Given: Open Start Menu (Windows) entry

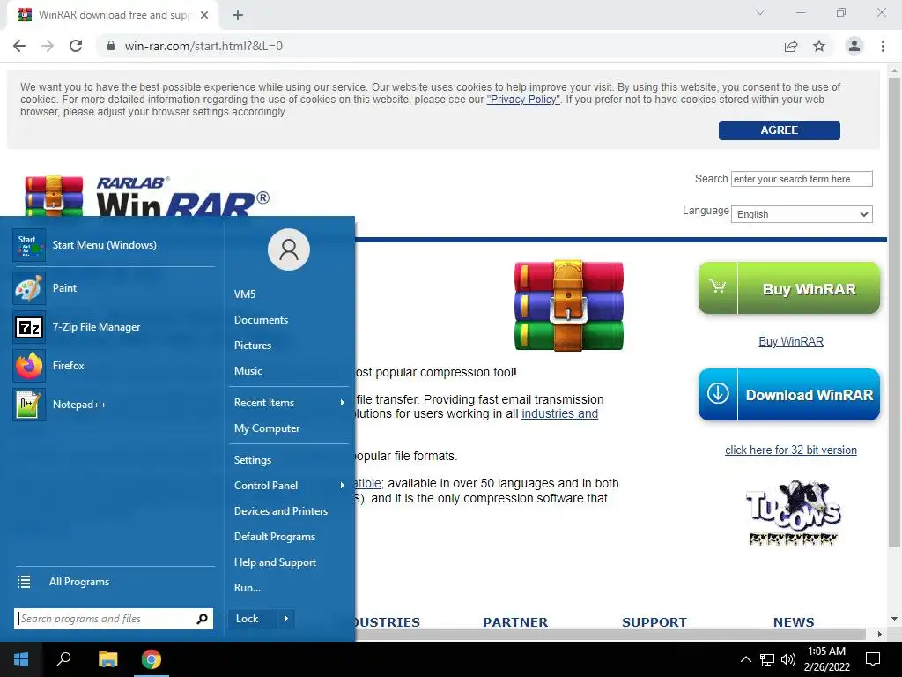Looking at the screenshot, I should [114, 245].
